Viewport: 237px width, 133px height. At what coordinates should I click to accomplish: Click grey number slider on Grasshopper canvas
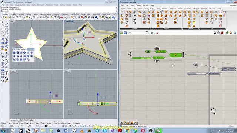197,74
